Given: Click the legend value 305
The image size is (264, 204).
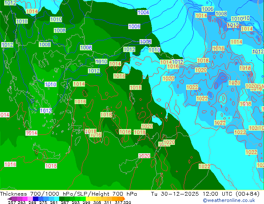Looking at the screenshot, I should 97,202.
